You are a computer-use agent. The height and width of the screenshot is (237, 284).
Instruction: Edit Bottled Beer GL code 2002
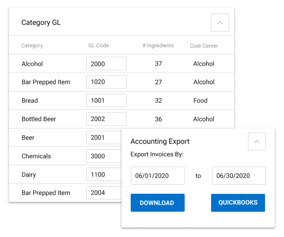106,119
